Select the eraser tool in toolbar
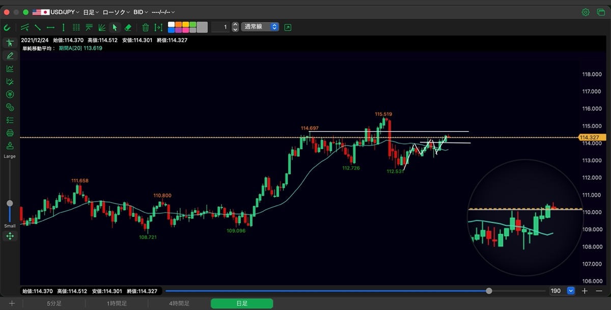 pos(128,27)
